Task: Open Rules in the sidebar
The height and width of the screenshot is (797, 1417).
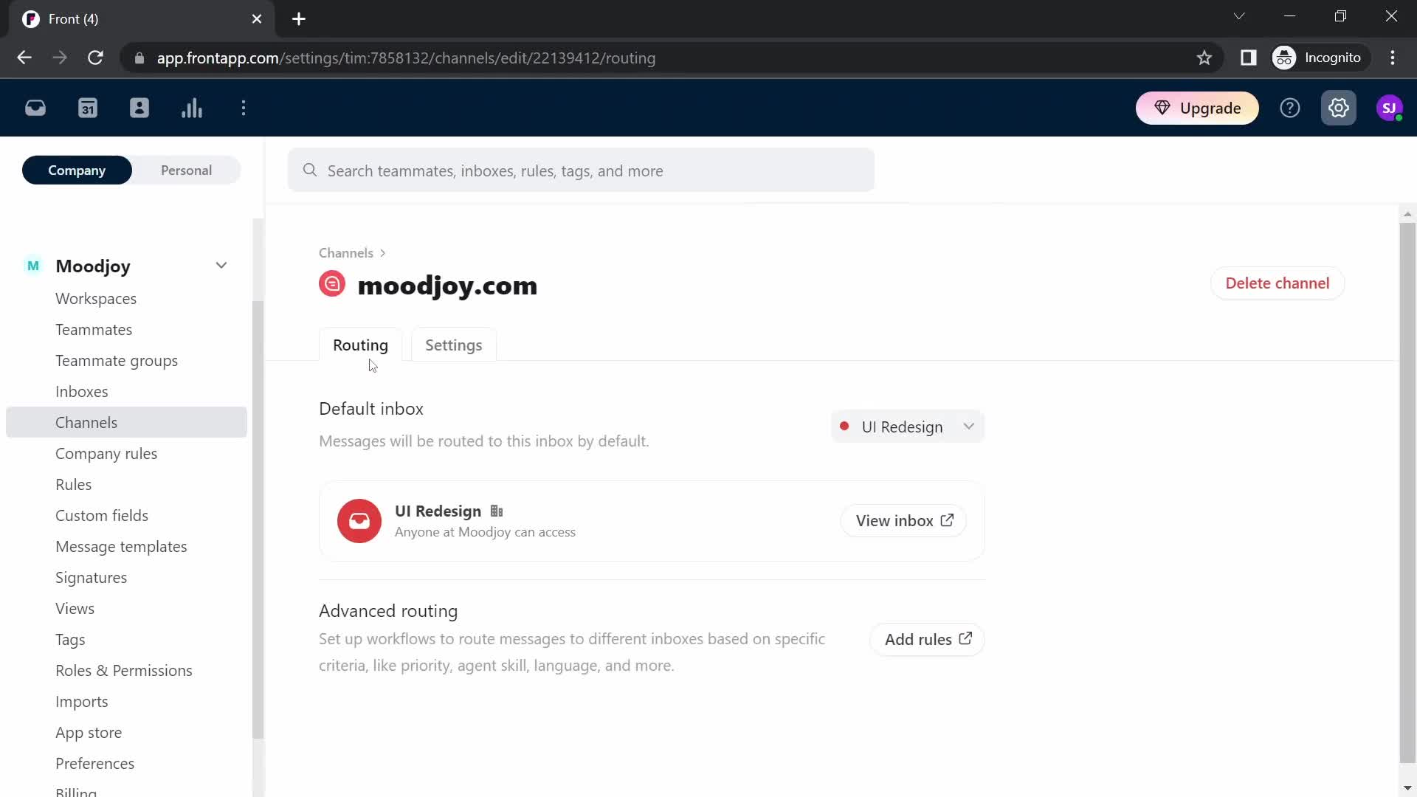Action: 74,485
